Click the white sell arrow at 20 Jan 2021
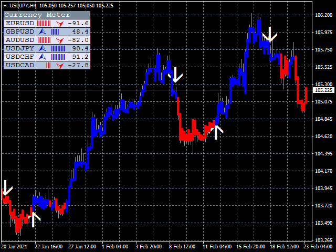The height and width of the screenshot is (252, 336). 7,187
